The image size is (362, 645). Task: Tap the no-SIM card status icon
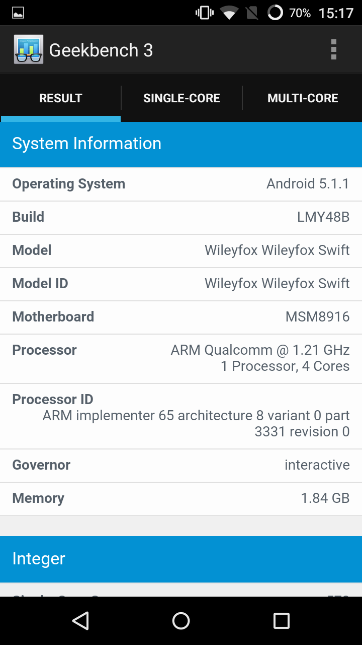pos(252,13)
